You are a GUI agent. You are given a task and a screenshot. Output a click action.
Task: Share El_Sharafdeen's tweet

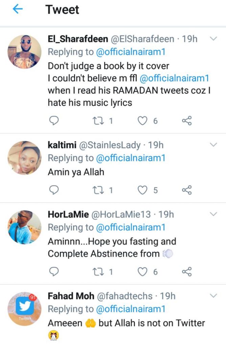pyautogui.click(x=187, y=121)
